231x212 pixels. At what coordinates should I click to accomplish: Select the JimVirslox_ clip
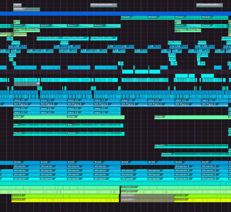20,34
